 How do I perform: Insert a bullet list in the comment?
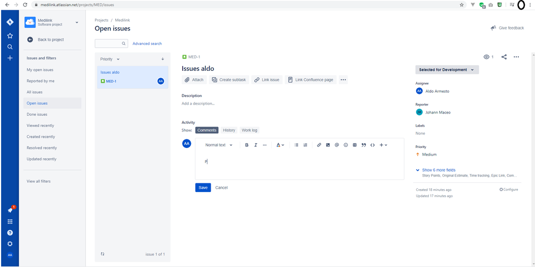coord(296,145)
